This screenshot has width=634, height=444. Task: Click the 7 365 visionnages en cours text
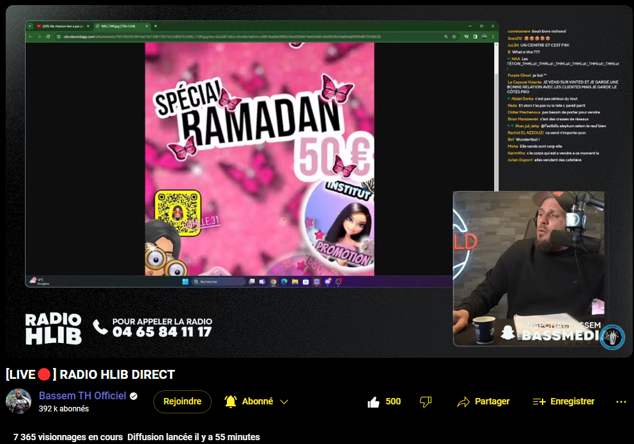pyautogui.click(x=68, y=437)
